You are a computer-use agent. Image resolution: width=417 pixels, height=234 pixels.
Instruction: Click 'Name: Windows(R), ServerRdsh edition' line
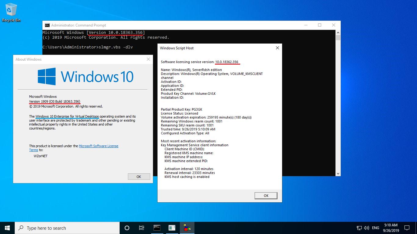[191, 70]
